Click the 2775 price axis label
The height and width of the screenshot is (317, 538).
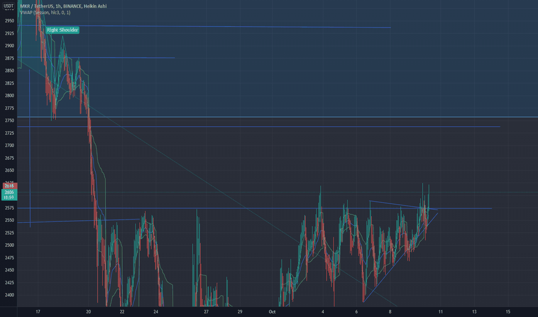tap(10, 108)
